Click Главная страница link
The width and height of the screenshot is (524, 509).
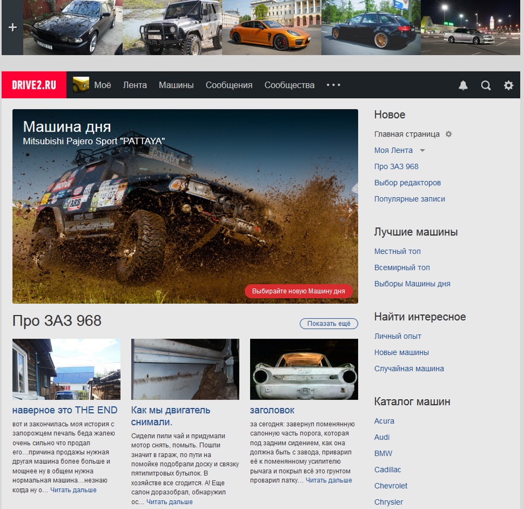[x=407, y=134]
